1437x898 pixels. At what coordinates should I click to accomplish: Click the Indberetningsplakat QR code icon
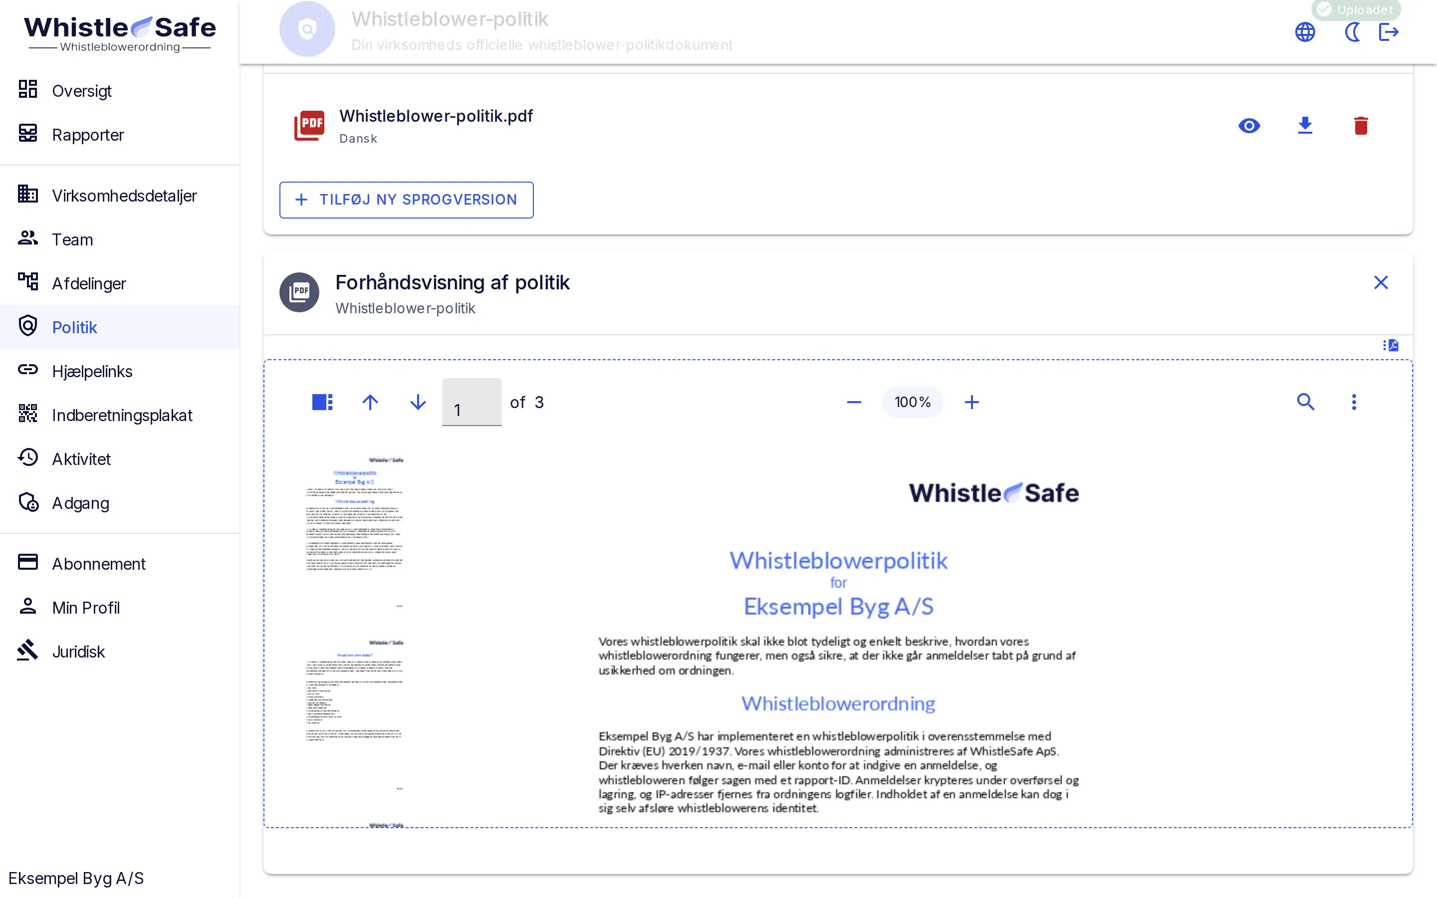(28, 414)
